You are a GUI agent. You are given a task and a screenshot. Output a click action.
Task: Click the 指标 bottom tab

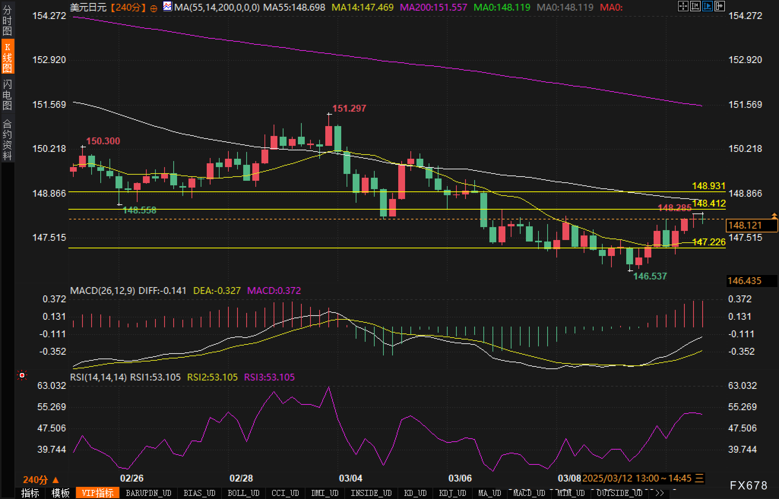tap(30, 493)
